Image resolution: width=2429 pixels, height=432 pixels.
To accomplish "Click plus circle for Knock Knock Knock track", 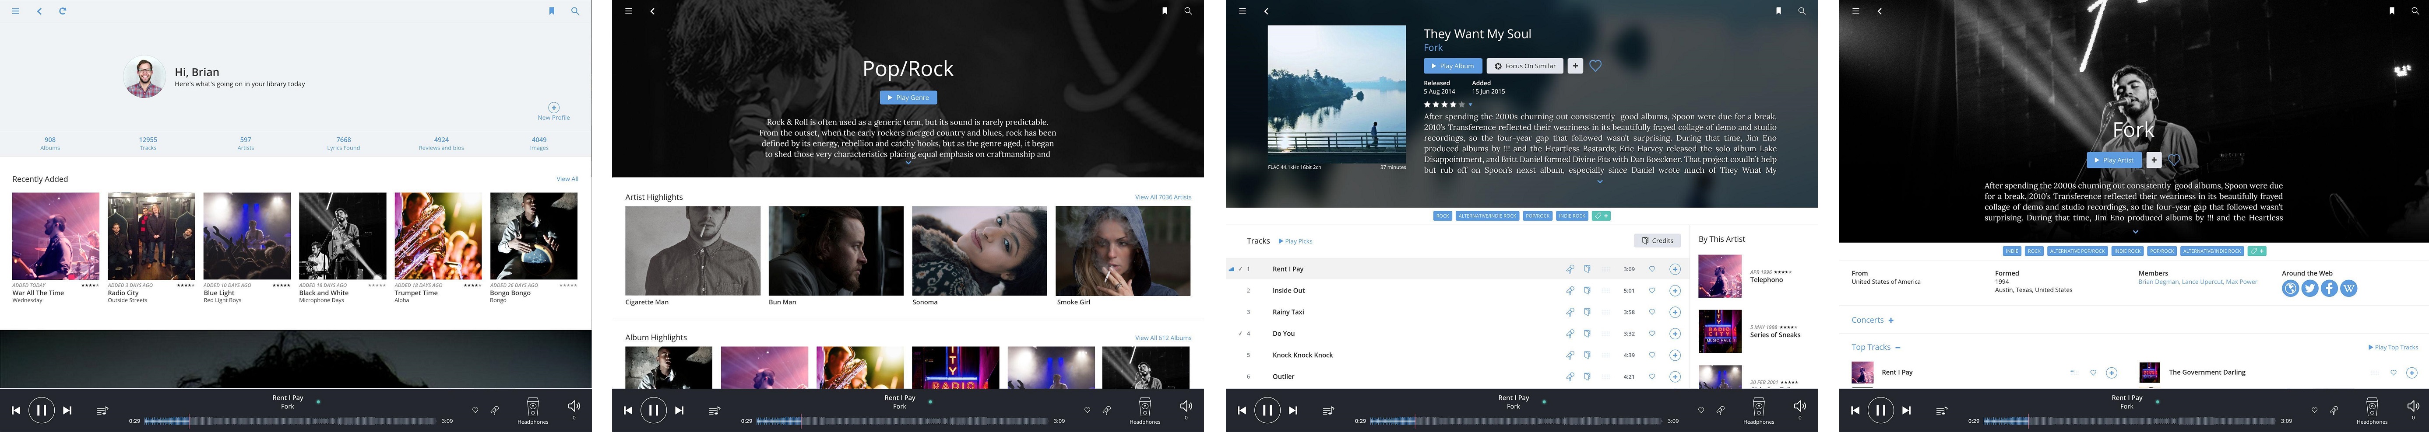I will tap(1675, 355).
